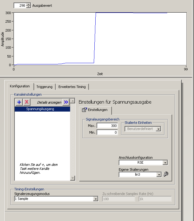Screen dimensions: 194x221
Task: Click the 300 amplitude axis label
Action: pos(8,13)
